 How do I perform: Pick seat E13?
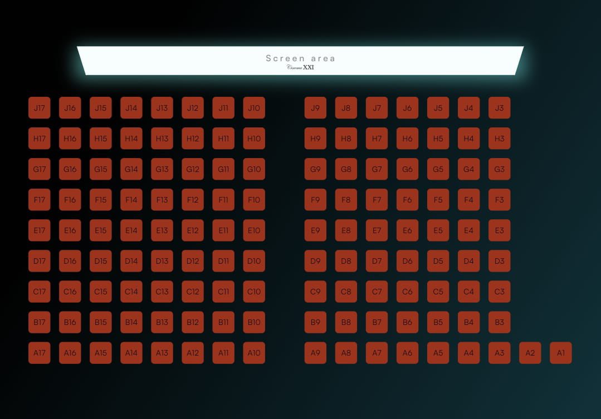[162, 230]
